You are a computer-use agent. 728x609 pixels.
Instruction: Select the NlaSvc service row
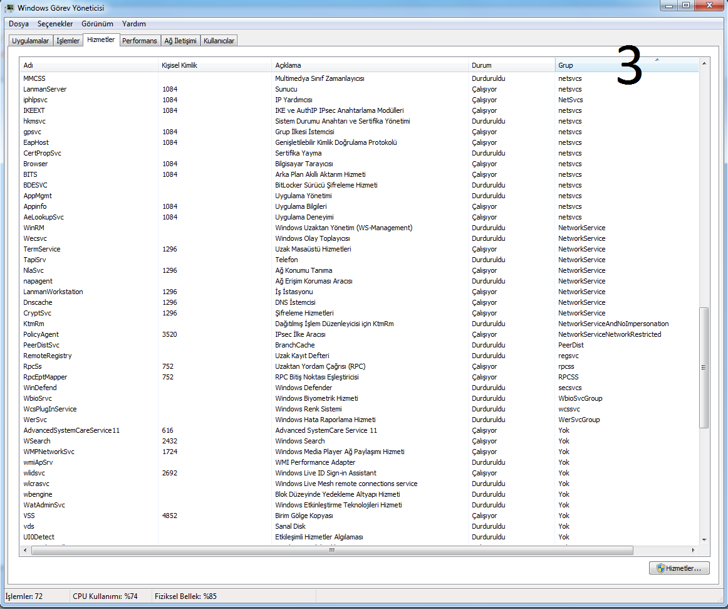359,270
